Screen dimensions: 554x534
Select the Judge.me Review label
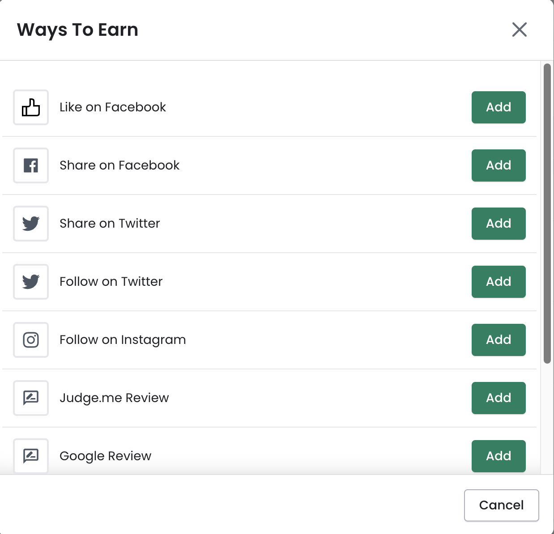point(114,398)
